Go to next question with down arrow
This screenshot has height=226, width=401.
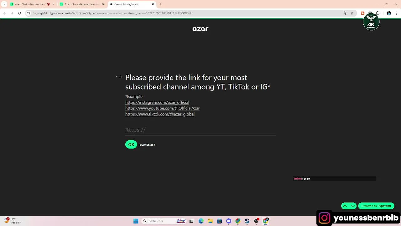353,206
